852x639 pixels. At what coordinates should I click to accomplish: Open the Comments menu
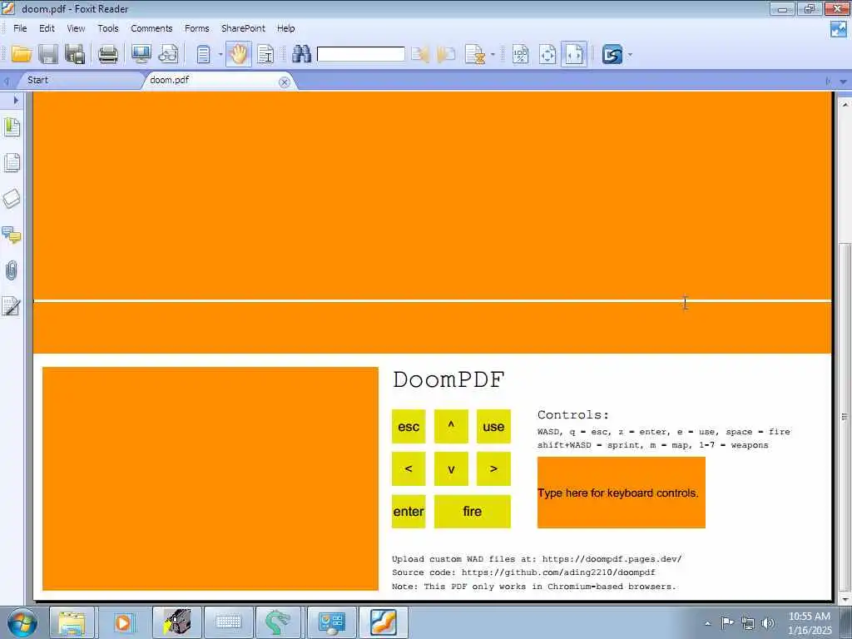151,28
